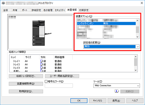Click the encryption word input field
The image size is (145, 105).
59,86
